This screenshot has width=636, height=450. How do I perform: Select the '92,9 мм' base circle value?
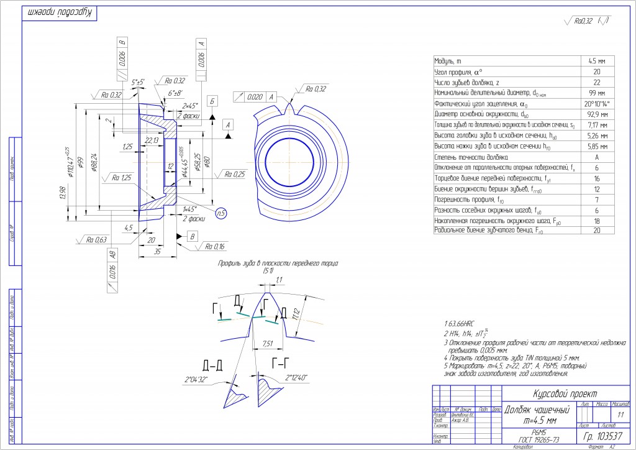597,114
